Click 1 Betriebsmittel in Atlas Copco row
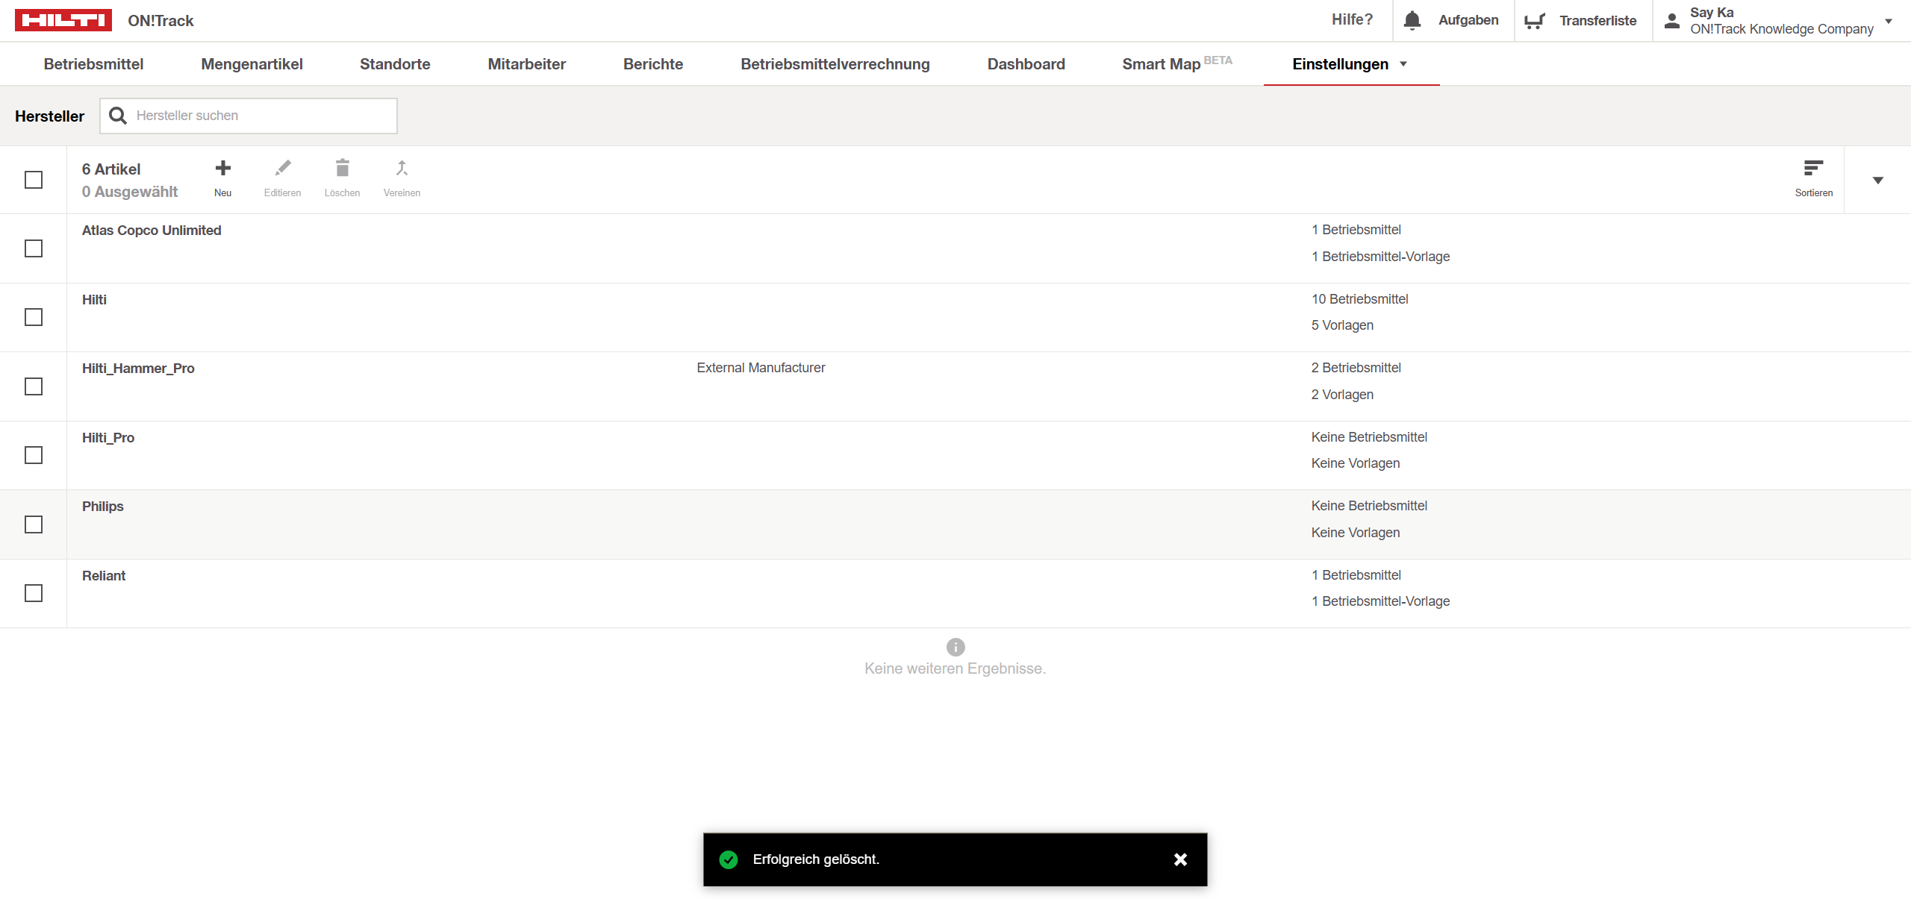The height and width of the screenshot is (899, 1911). [1356, 230]
